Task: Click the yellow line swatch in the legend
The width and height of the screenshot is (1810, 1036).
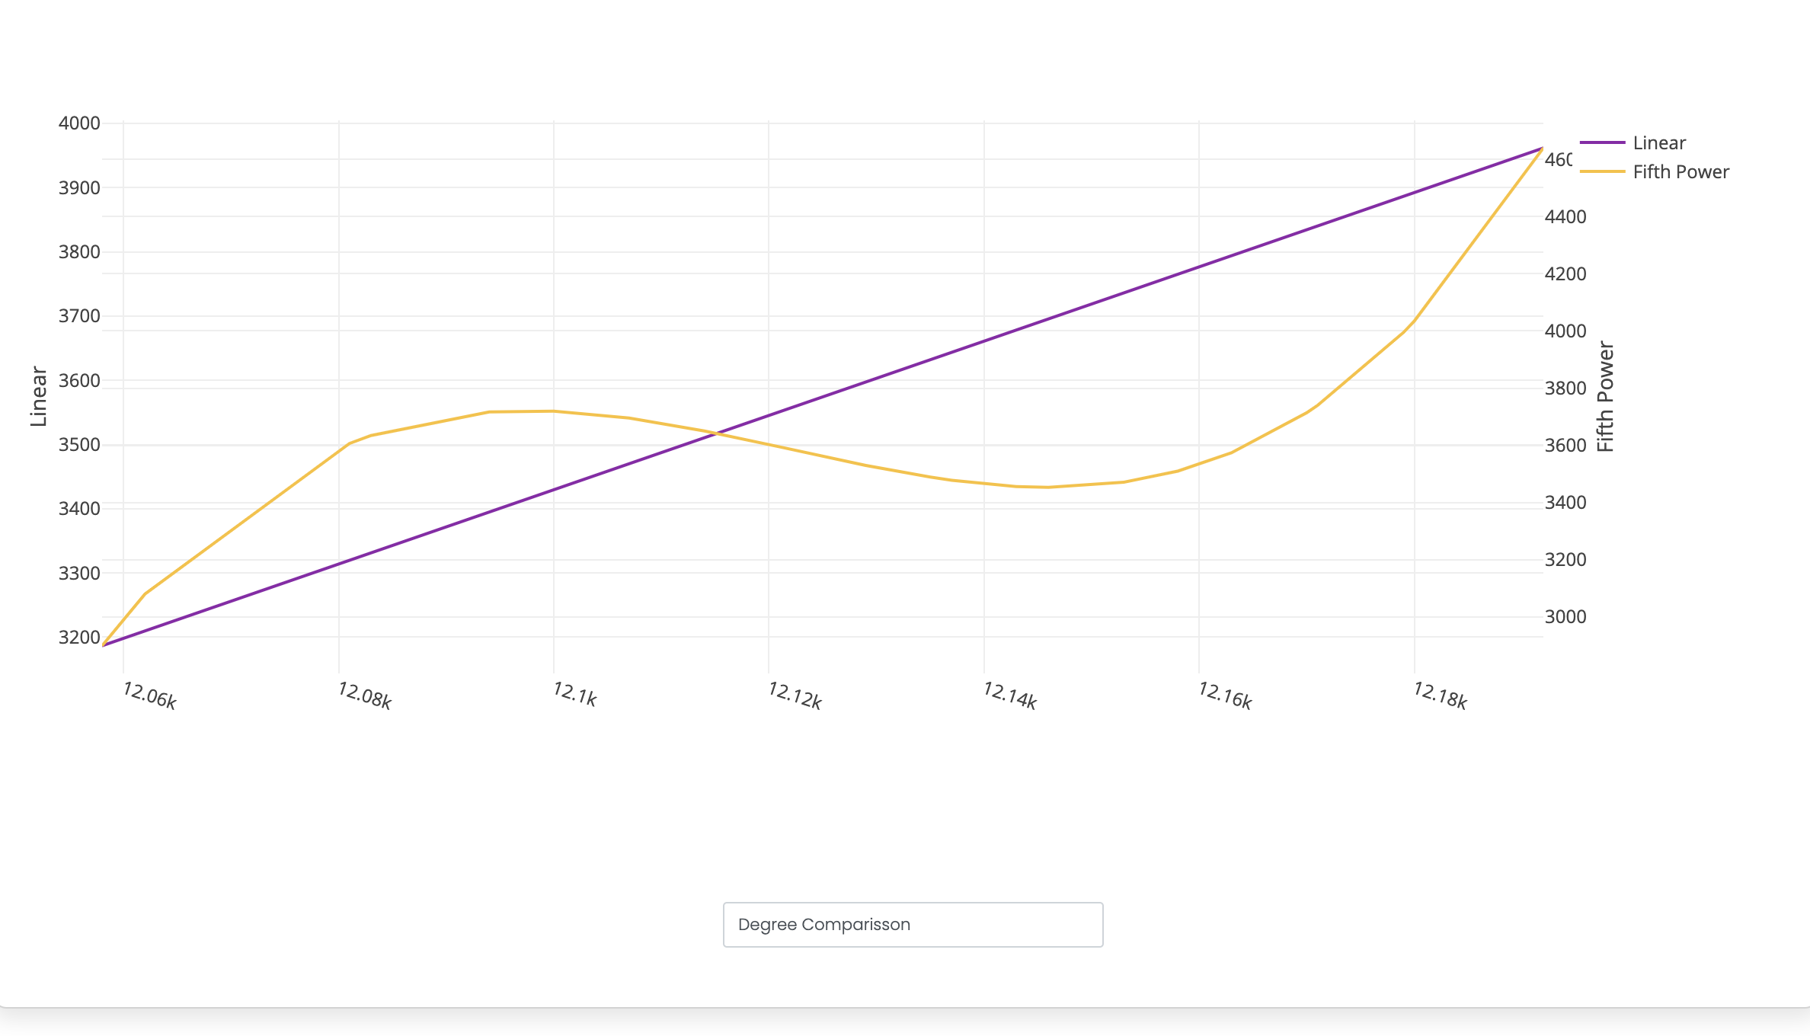Action: click(1602, 172)
